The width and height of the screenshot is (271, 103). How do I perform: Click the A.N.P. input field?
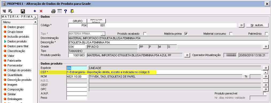click(77, 93)
